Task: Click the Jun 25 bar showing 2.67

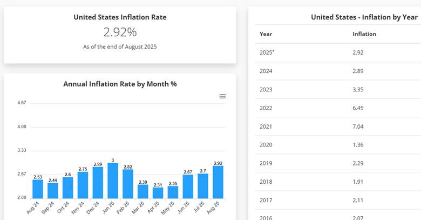Action: (x=188, y=186)
